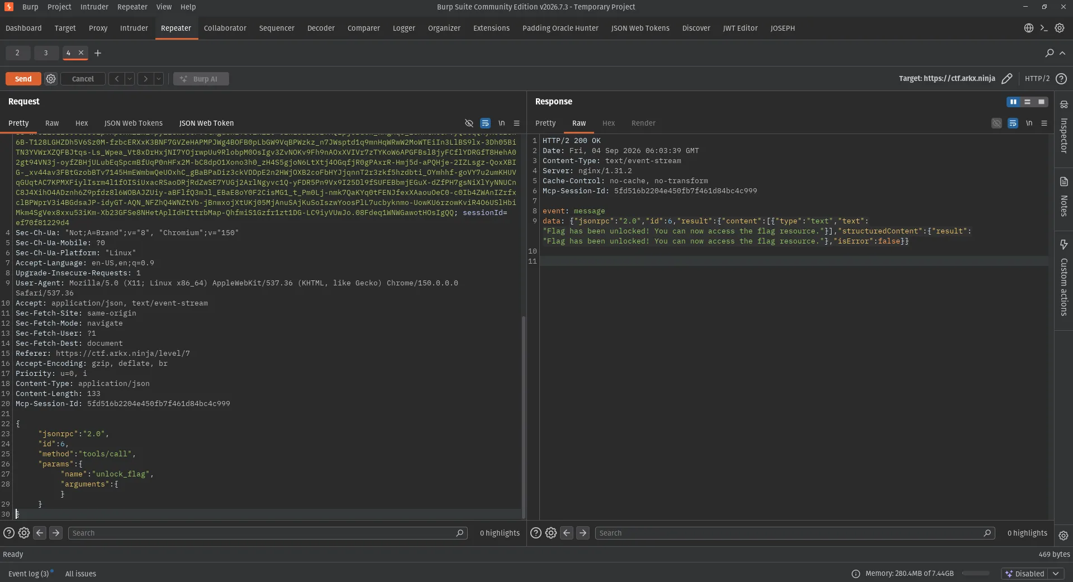1073x582 pixels.
Task: Jump to next response search match
Action: point(583,533)
